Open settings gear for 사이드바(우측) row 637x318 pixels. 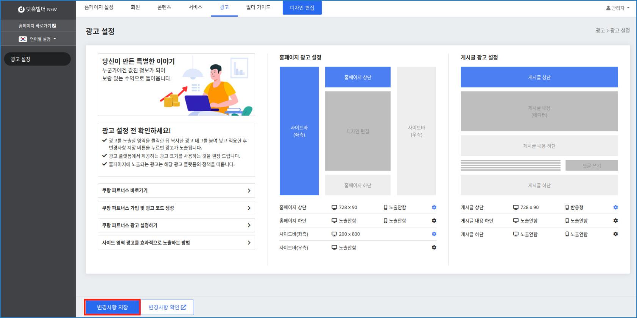point(434,247)
